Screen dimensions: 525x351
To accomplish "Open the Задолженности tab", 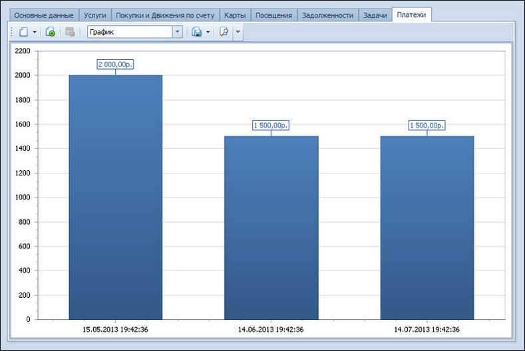I will (328, 15).
